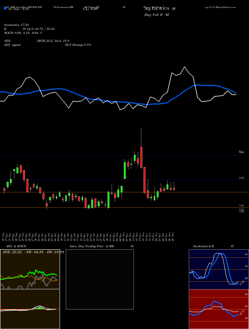249x329 pixels.
Task: Click the 'MACD: 8.09, 8.13, -0.04 C' line
Action: pyautogui.click(x=23, y=33)
